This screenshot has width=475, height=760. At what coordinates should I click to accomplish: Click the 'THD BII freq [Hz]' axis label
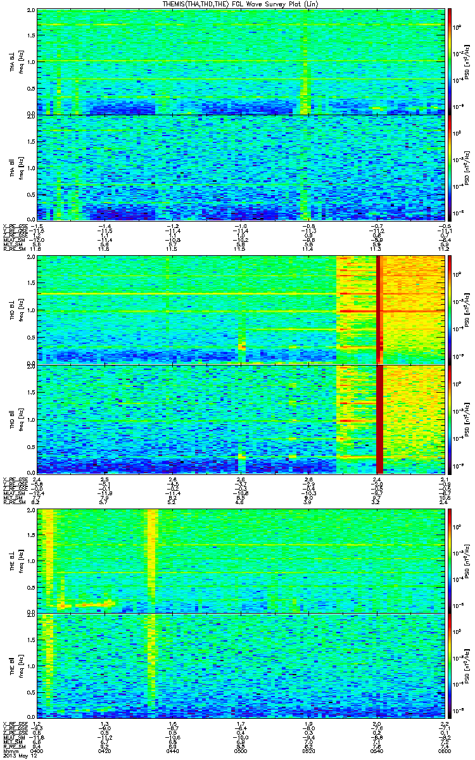click(x=15, y=419)
